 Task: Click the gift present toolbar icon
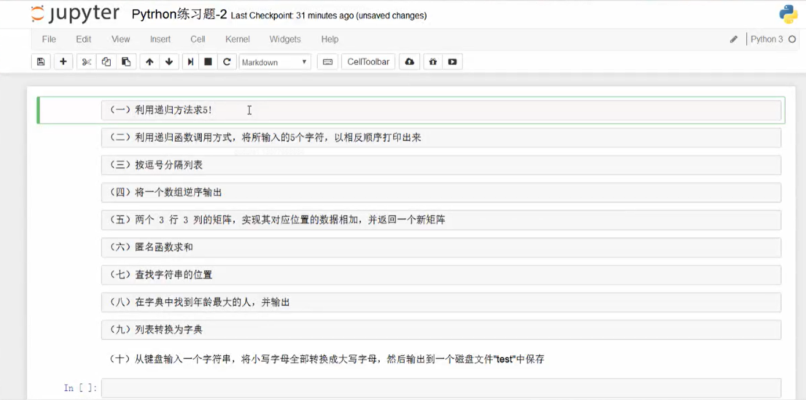[x=433, y=62]
